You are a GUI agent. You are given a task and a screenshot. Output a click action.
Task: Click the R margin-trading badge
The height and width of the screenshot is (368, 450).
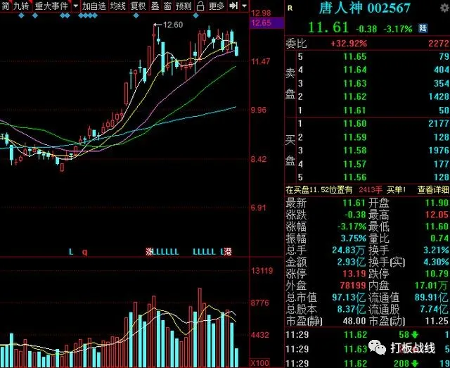[x=290, y=8]
